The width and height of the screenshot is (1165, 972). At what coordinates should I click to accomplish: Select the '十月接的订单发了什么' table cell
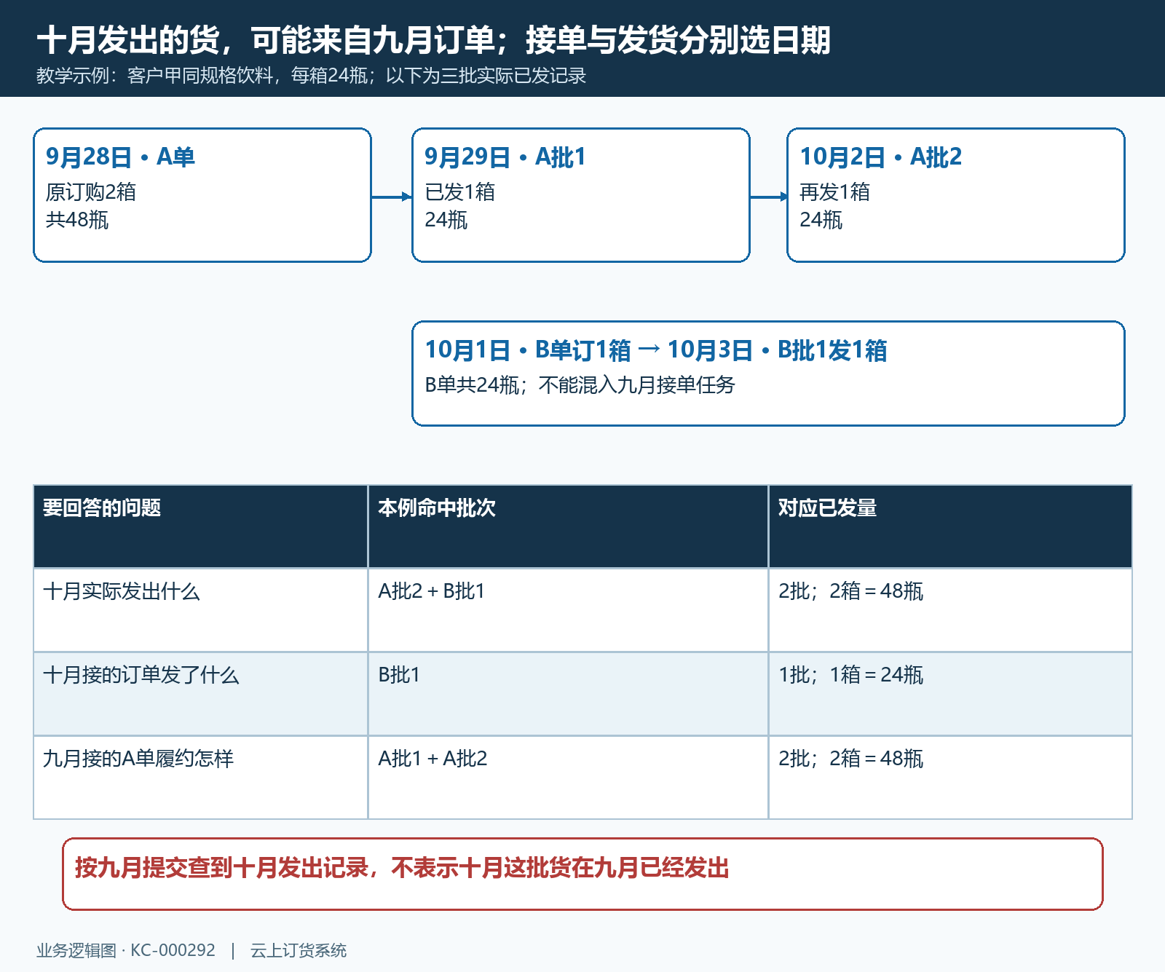click(200, 694)
